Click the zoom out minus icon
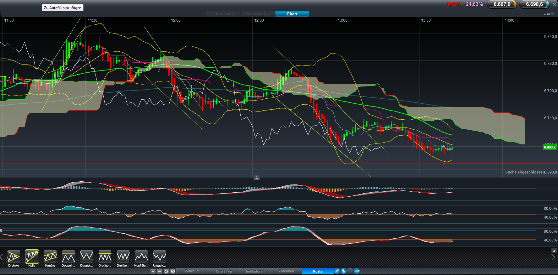558x275 pixels. [x=160, y=271]
